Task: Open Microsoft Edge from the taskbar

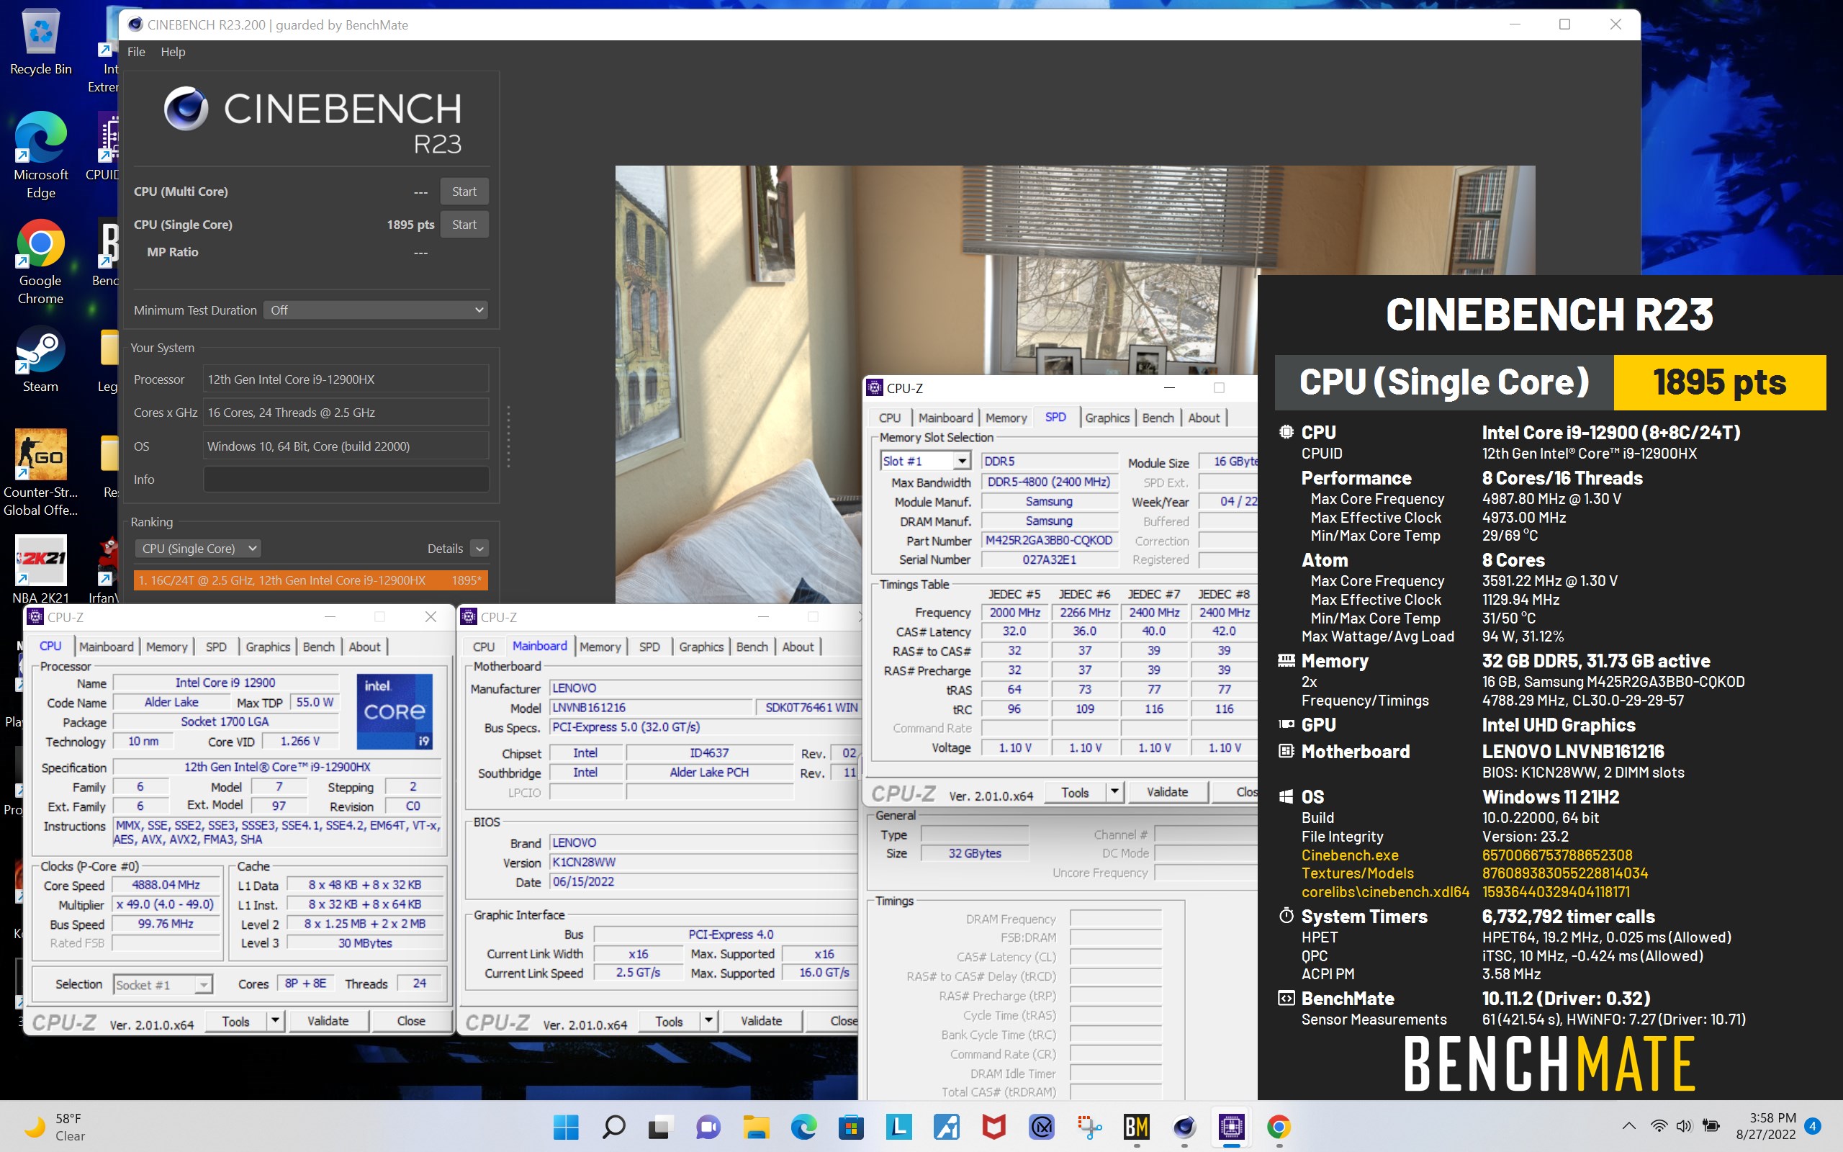Action: [x=803, y=1126]
